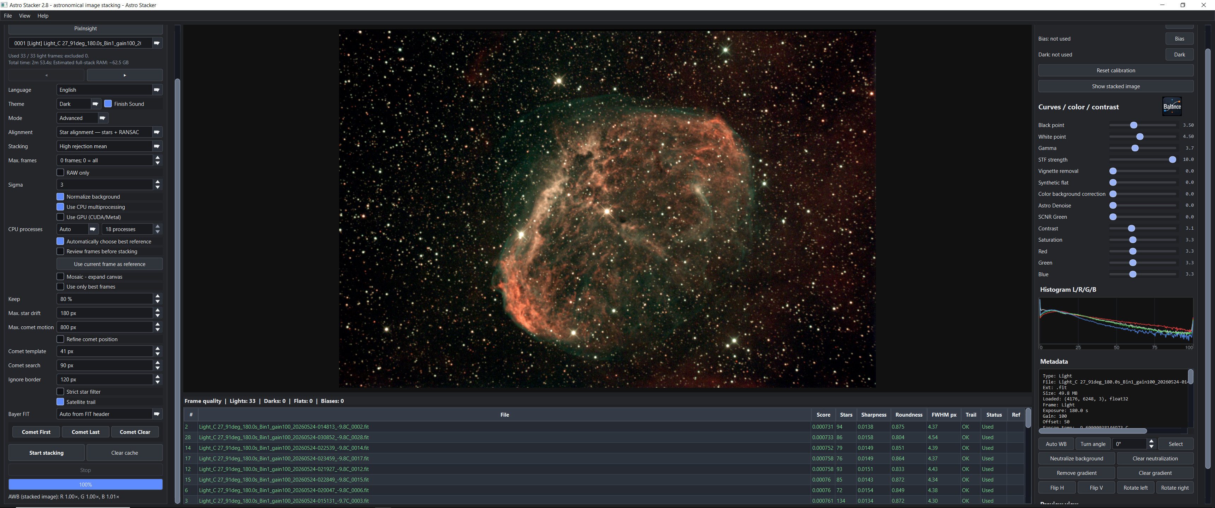Open the Help menu
The height and width of the screenshot is (508, 1215).
point(43,16)
